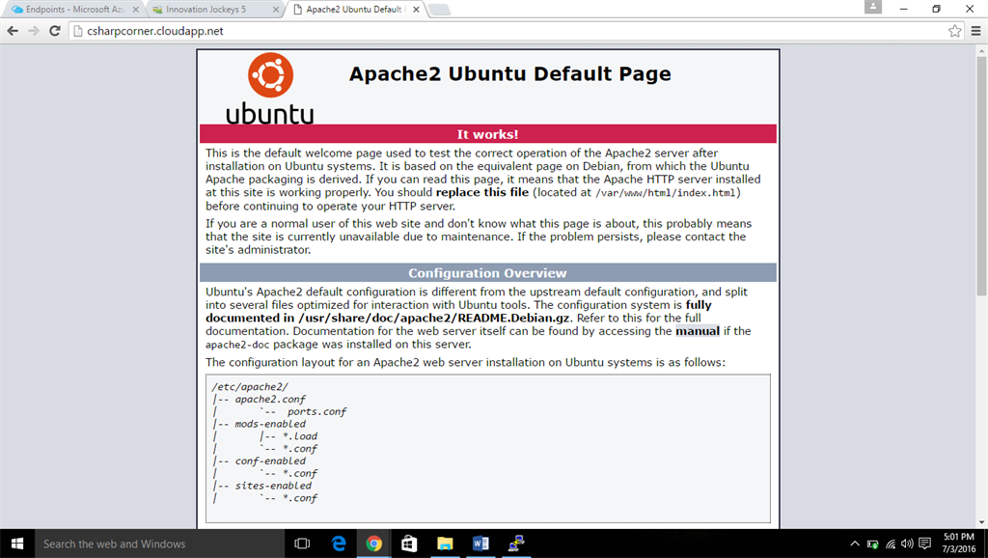This screenshot has height=558, width=988.
Task: Click the Apache2 Ubuntu Default Page title
Action: (509, 73)
